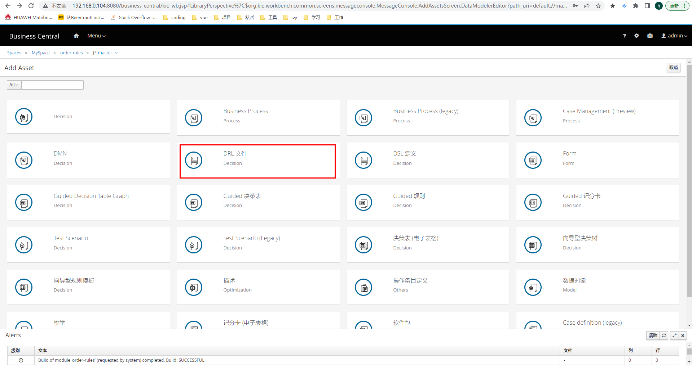Click the DMN asset icon
Viewport: 692px width, 365px height.
[x=24, y=160]
